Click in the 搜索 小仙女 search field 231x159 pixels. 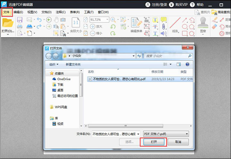(166, 56)
